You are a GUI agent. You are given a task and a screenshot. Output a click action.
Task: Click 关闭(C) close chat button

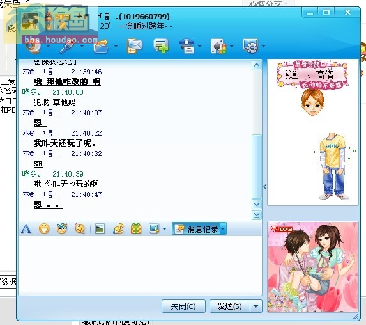click(x=183, y=306)
